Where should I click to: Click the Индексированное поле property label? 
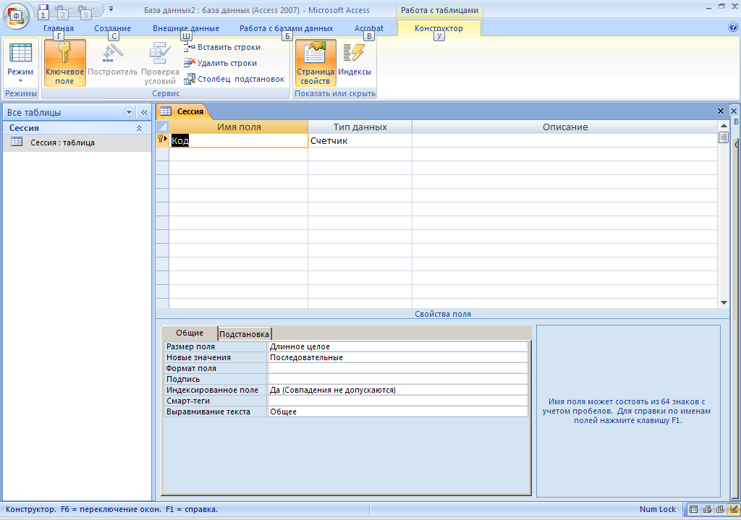216,390
